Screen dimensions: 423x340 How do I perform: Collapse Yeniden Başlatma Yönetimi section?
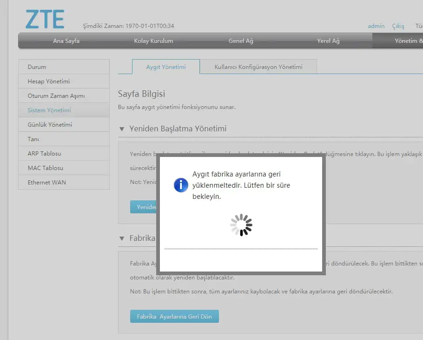point(122,129)
